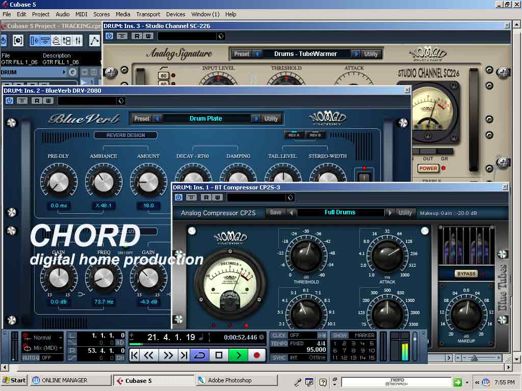Toggle BlueVerb plugin activate power icon
This screenshot has width=522, height=391.
pos(9,101)
